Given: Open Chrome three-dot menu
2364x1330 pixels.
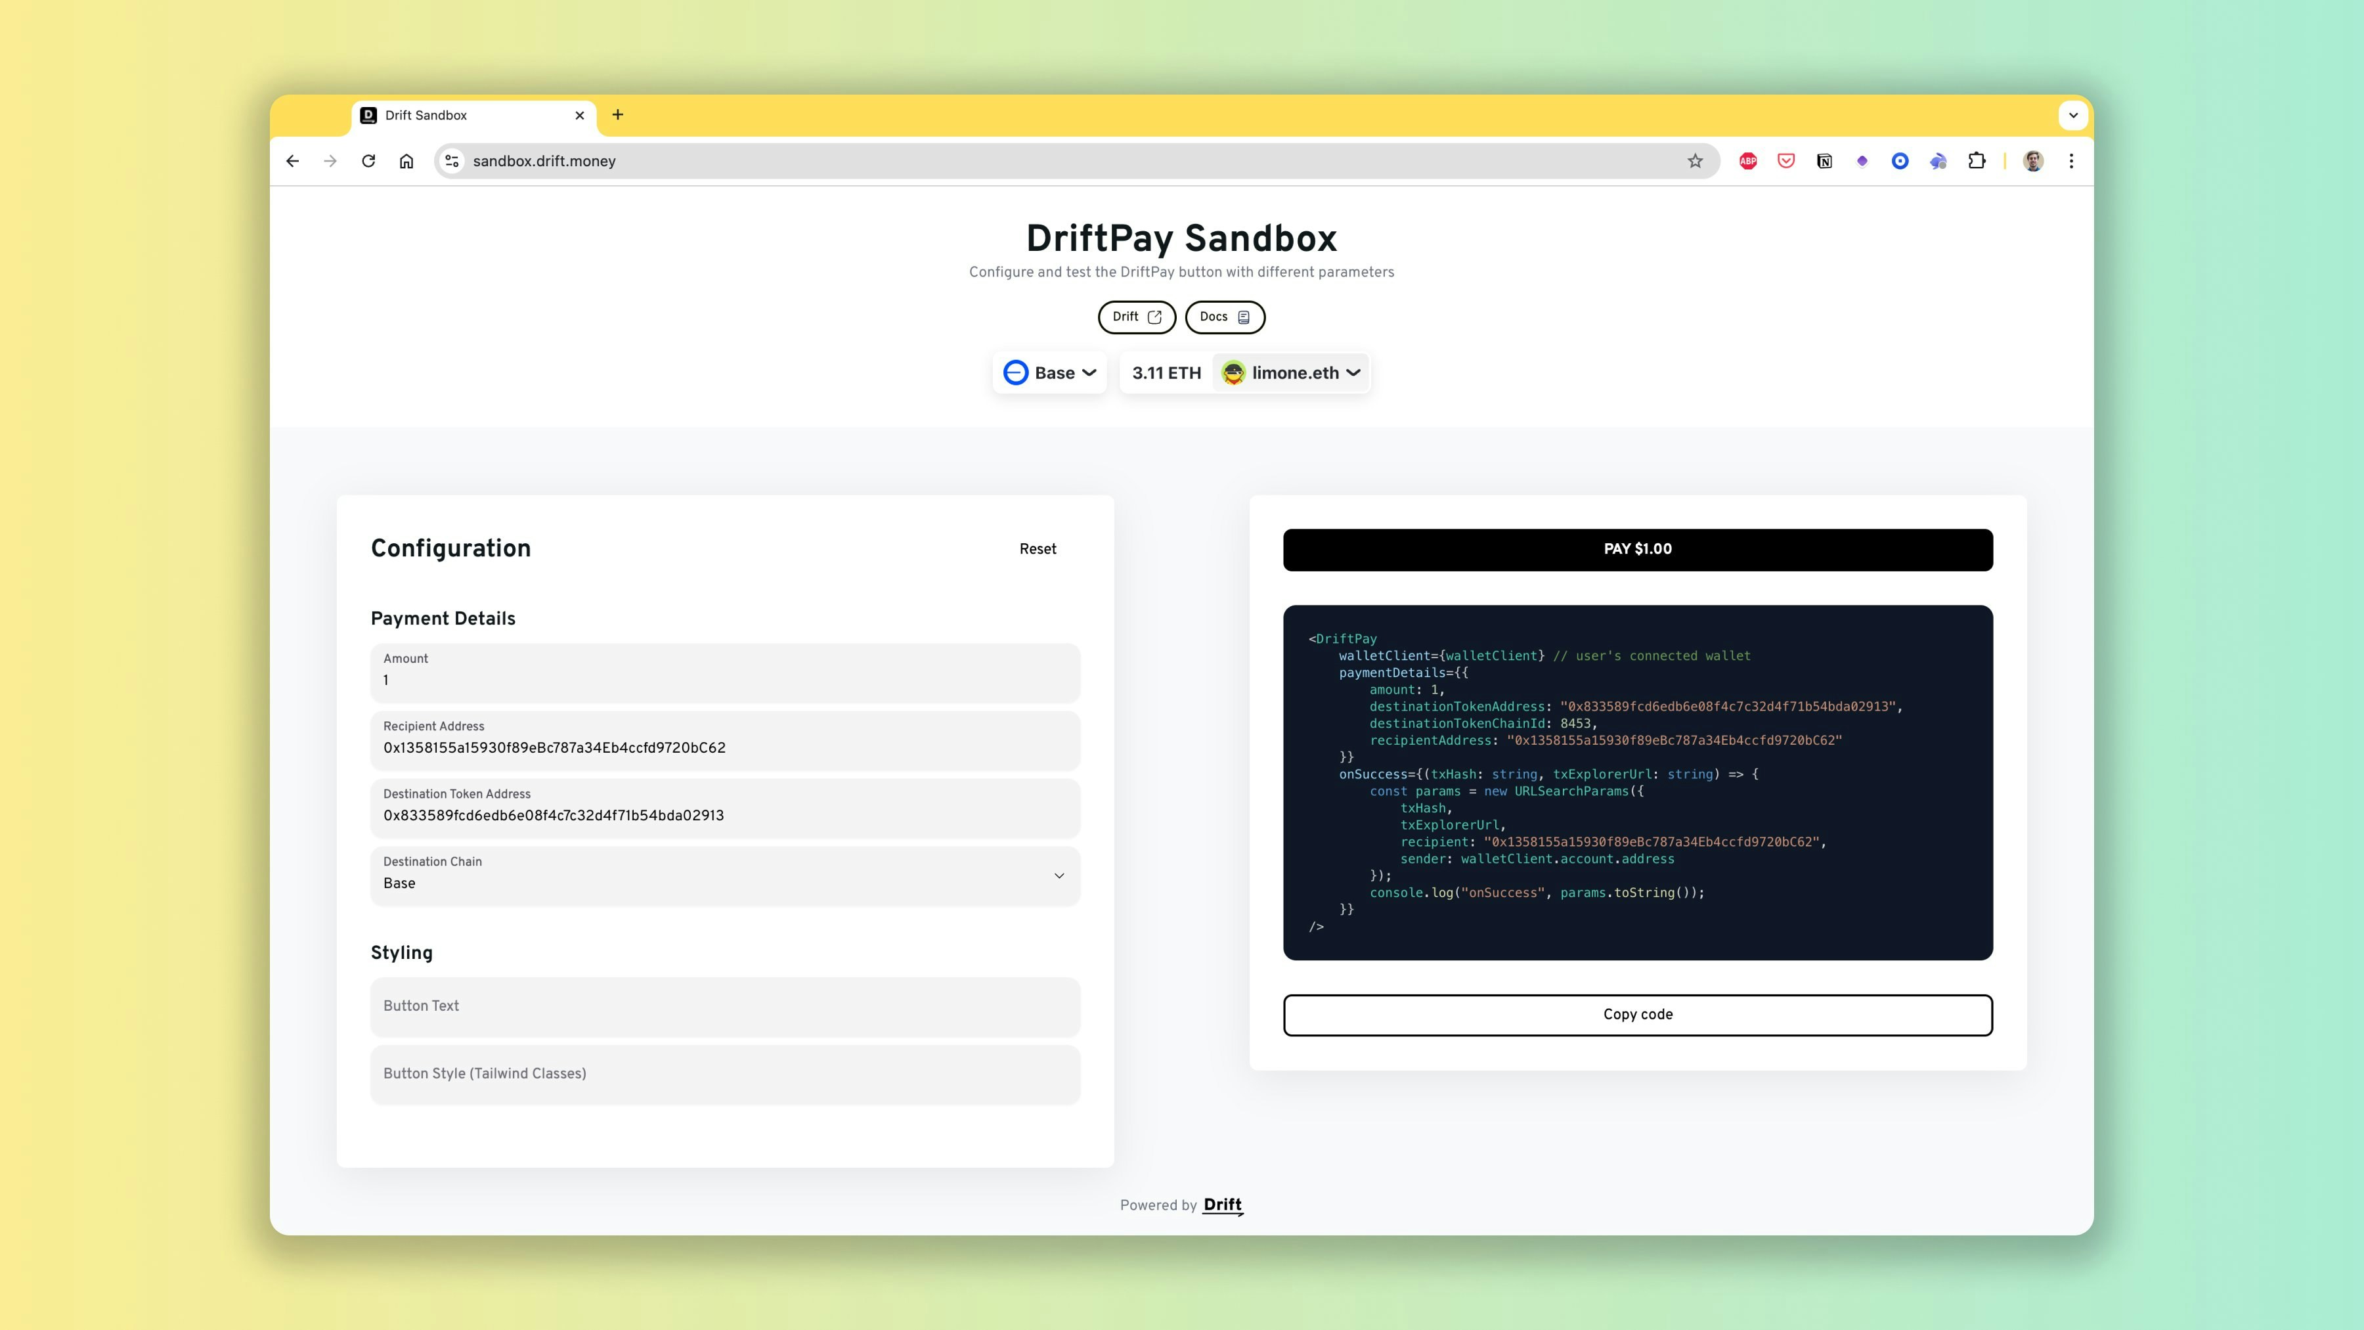Looking at the screenshot, I should pos(2071,162).
